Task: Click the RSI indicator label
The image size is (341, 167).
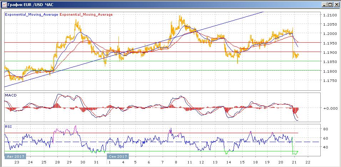Action: click(x=8, y=126)
